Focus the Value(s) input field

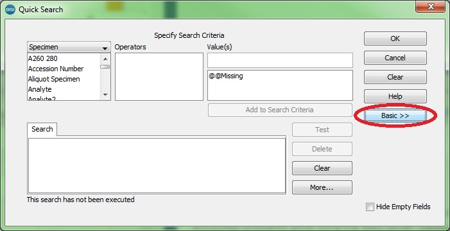(x=280, y=60)
